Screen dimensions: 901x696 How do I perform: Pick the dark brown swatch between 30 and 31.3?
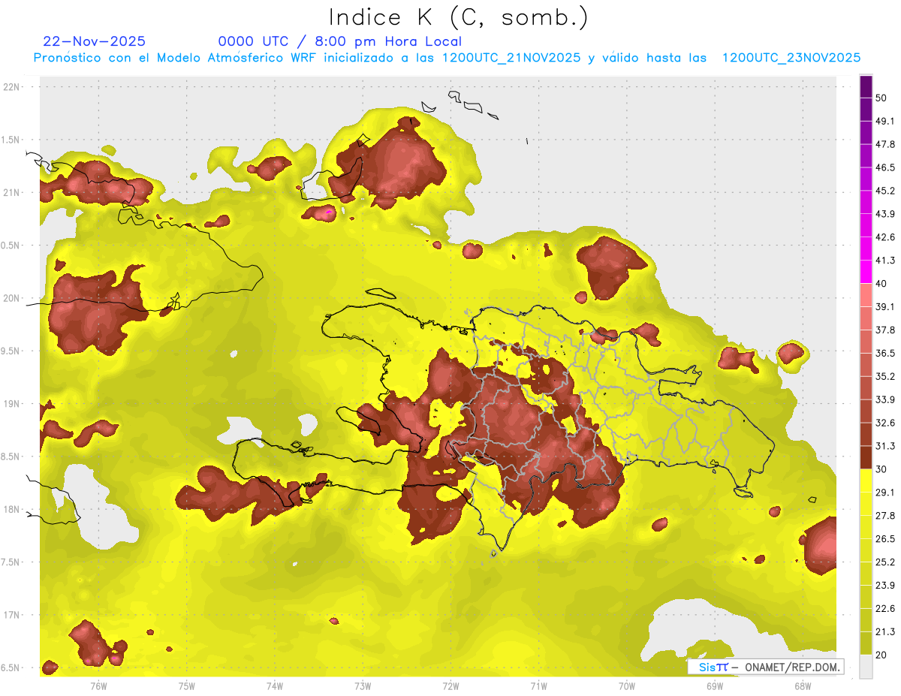point(866,458)
